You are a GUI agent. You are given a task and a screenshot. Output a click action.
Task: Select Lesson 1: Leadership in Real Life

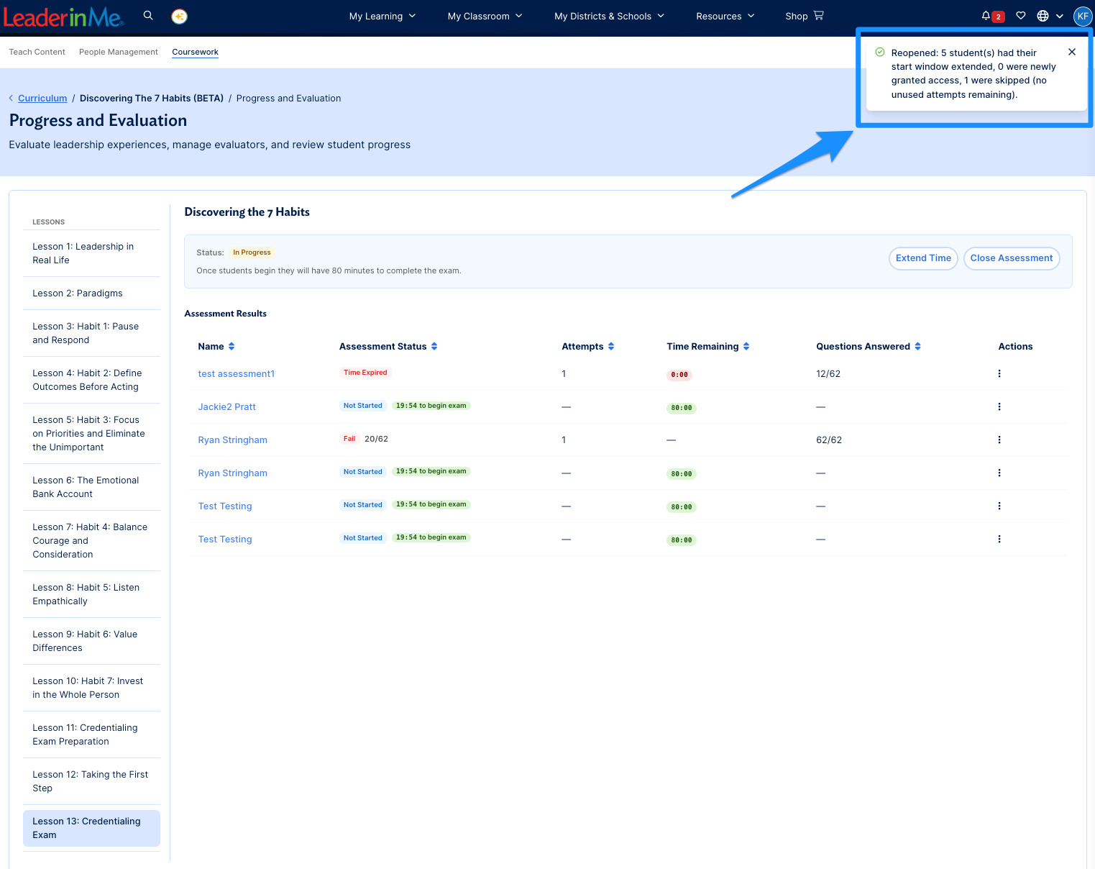coord(91,253)
